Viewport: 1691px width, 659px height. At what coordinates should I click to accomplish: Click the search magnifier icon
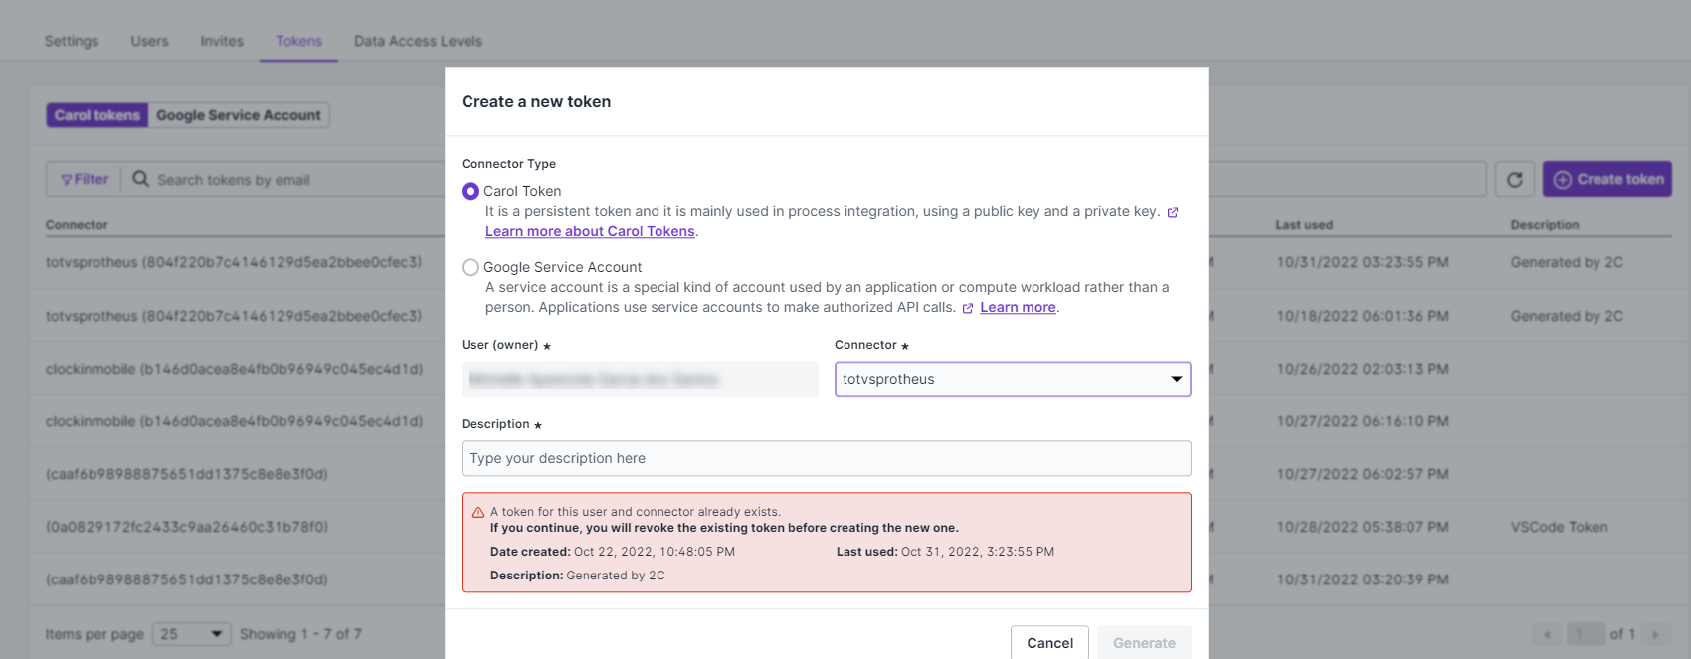coord(141,179)
